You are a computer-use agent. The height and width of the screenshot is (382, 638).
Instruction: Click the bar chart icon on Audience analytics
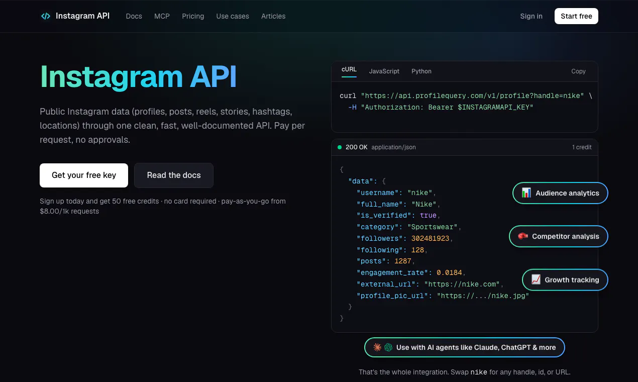point(526,193)
